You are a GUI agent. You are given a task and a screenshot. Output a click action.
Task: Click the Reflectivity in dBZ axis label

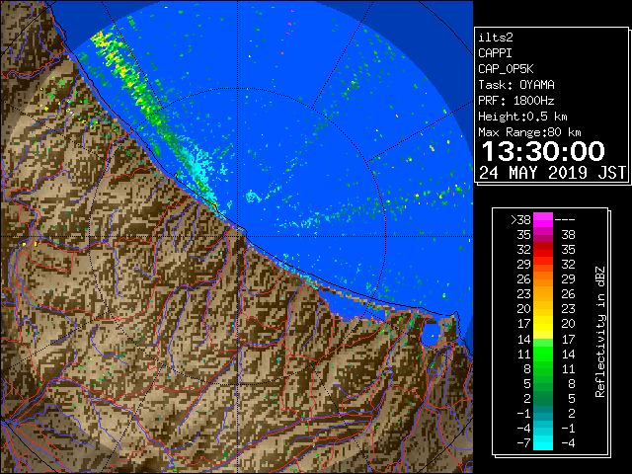600,332
